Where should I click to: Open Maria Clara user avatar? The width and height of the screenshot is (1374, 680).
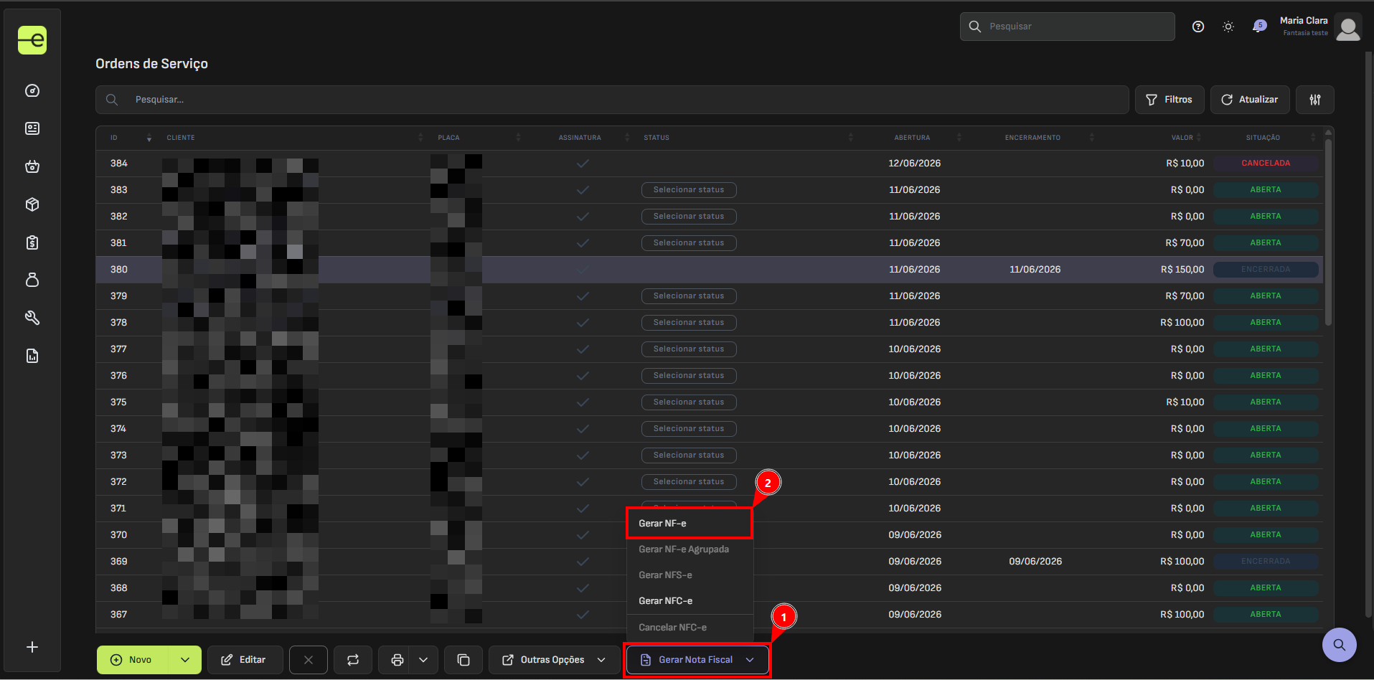pos(1348,27)
